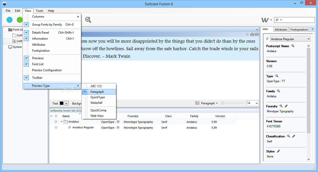318x172 pixels.
Task: Choose the QuickComp preview type
Action: point(99,110)
